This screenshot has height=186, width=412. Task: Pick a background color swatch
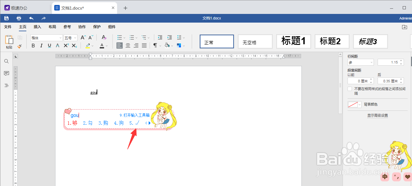(x=353, y=104)
